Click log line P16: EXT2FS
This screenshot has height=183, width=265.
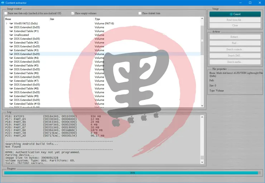pos(53,116)
